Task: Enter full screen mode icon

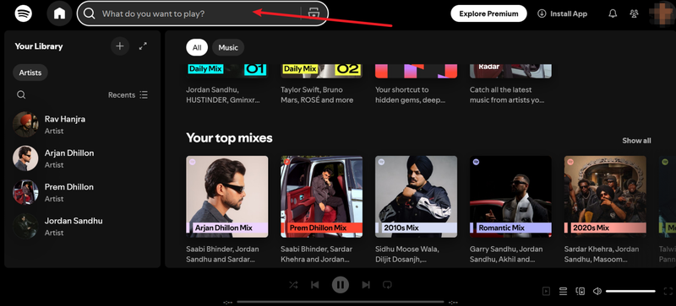Action: point(668,292)
